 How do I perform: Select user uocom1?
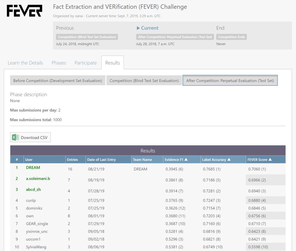pos(33,239)
